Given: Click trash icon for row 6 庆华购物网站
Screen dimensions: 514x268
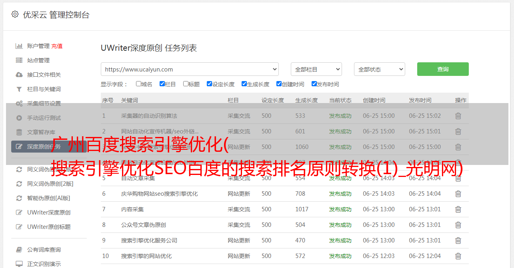Looking at the screenshot, I should [x=458, y=194].
